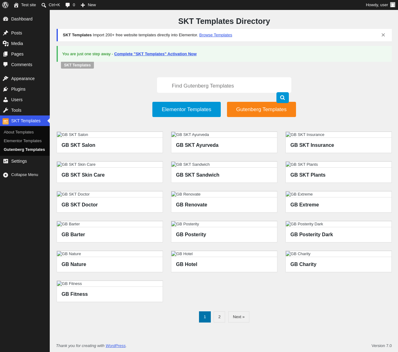Select the GB Extreme template title
This screenshot has height=352, width=398.
coord(305,205)
